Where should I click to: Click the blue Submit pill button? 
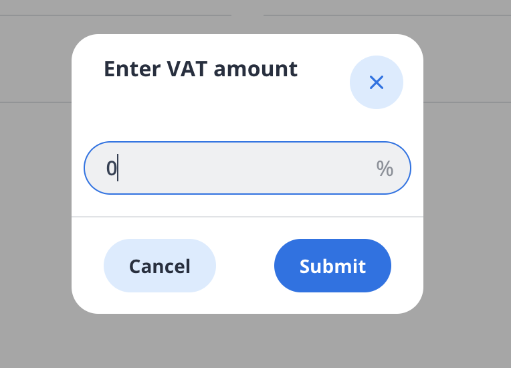[332, 266]
